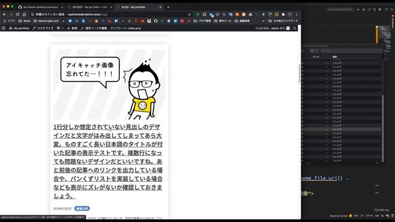Change the UTF-8 file encoding in the status bar
395x222 pixels.
[x=369, y=216]
